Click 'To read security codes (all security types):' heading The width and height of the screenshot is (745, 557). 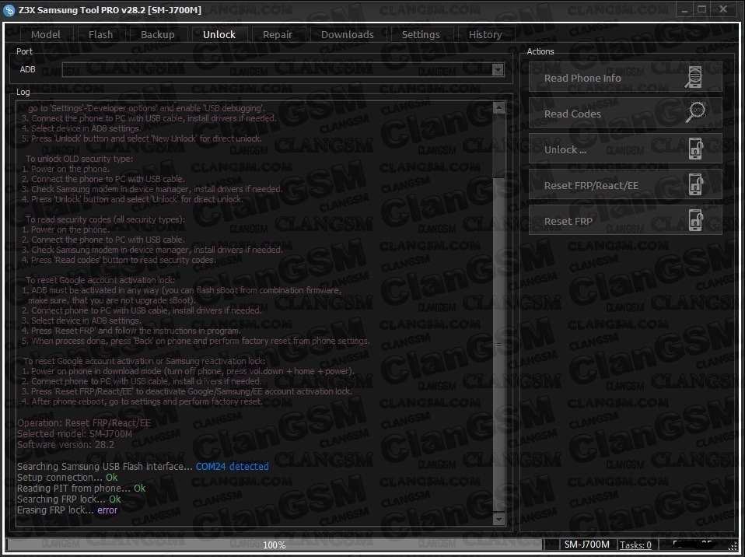106,219
